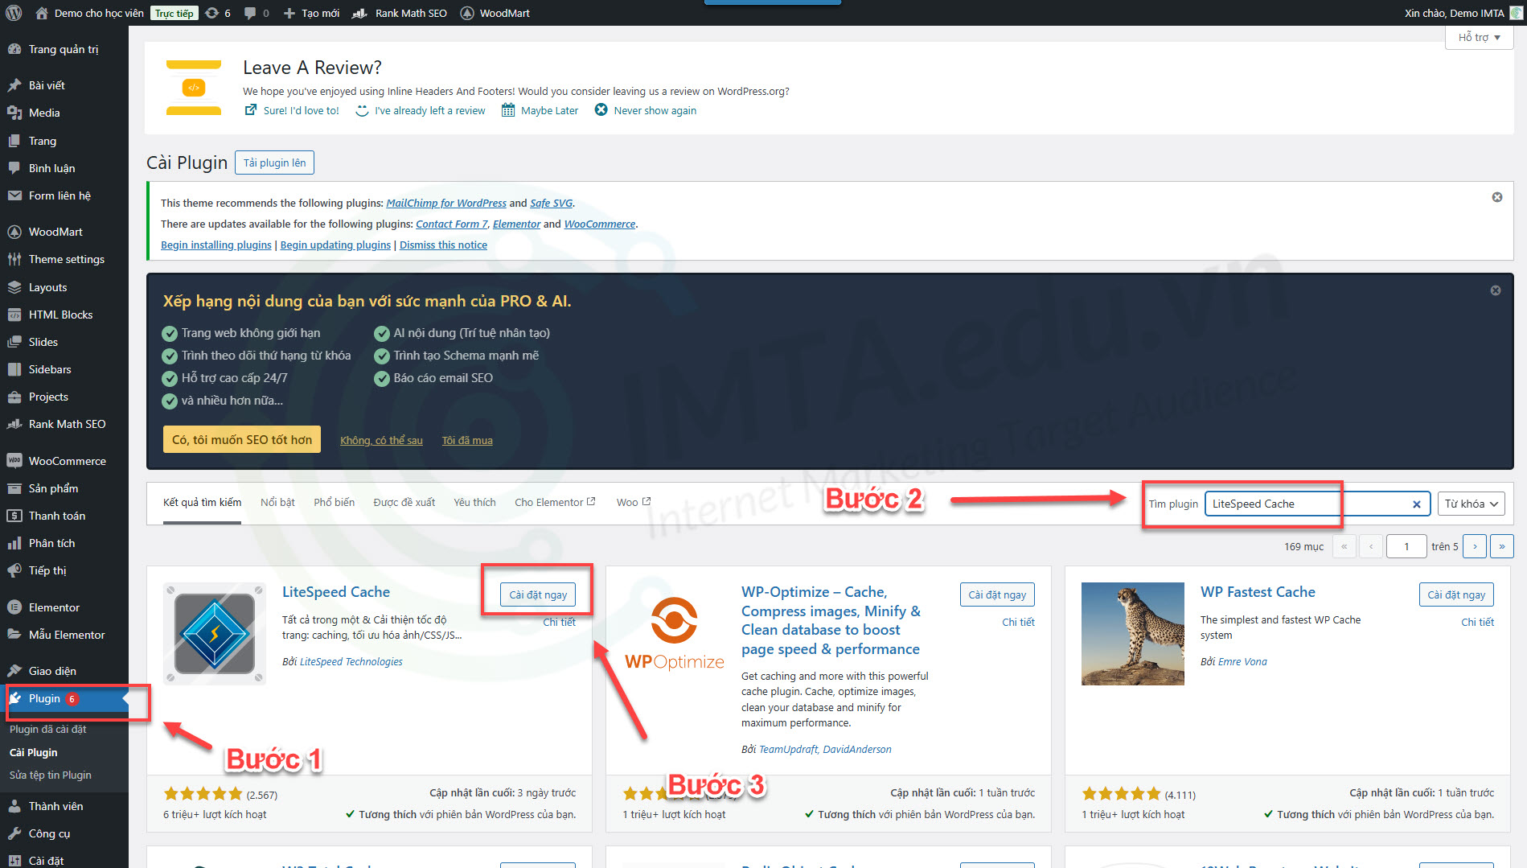The width and height of the screenshot is (1527, 868).
Task: Open Rank Math SEO in admin bar
Action: pos(400,13)
